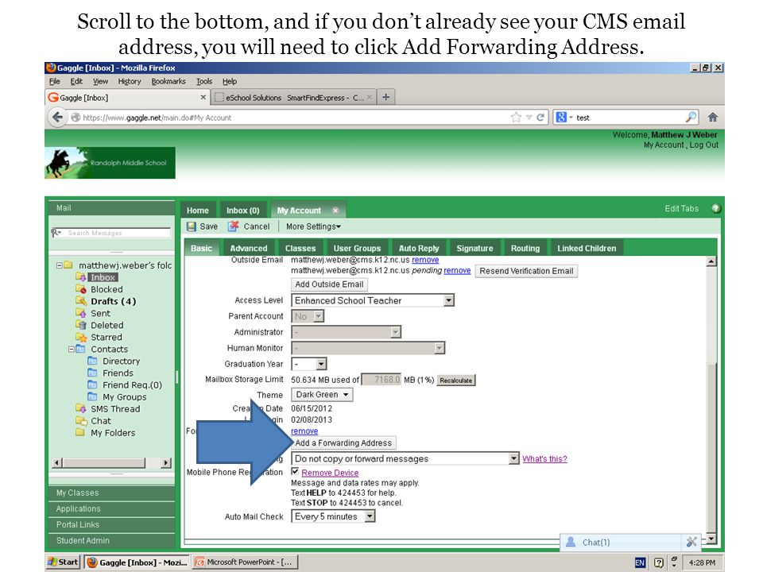Viewport: 763px width, 572px height.
Task: Click Add Outside Email button
Action: [x=329, y=284]
